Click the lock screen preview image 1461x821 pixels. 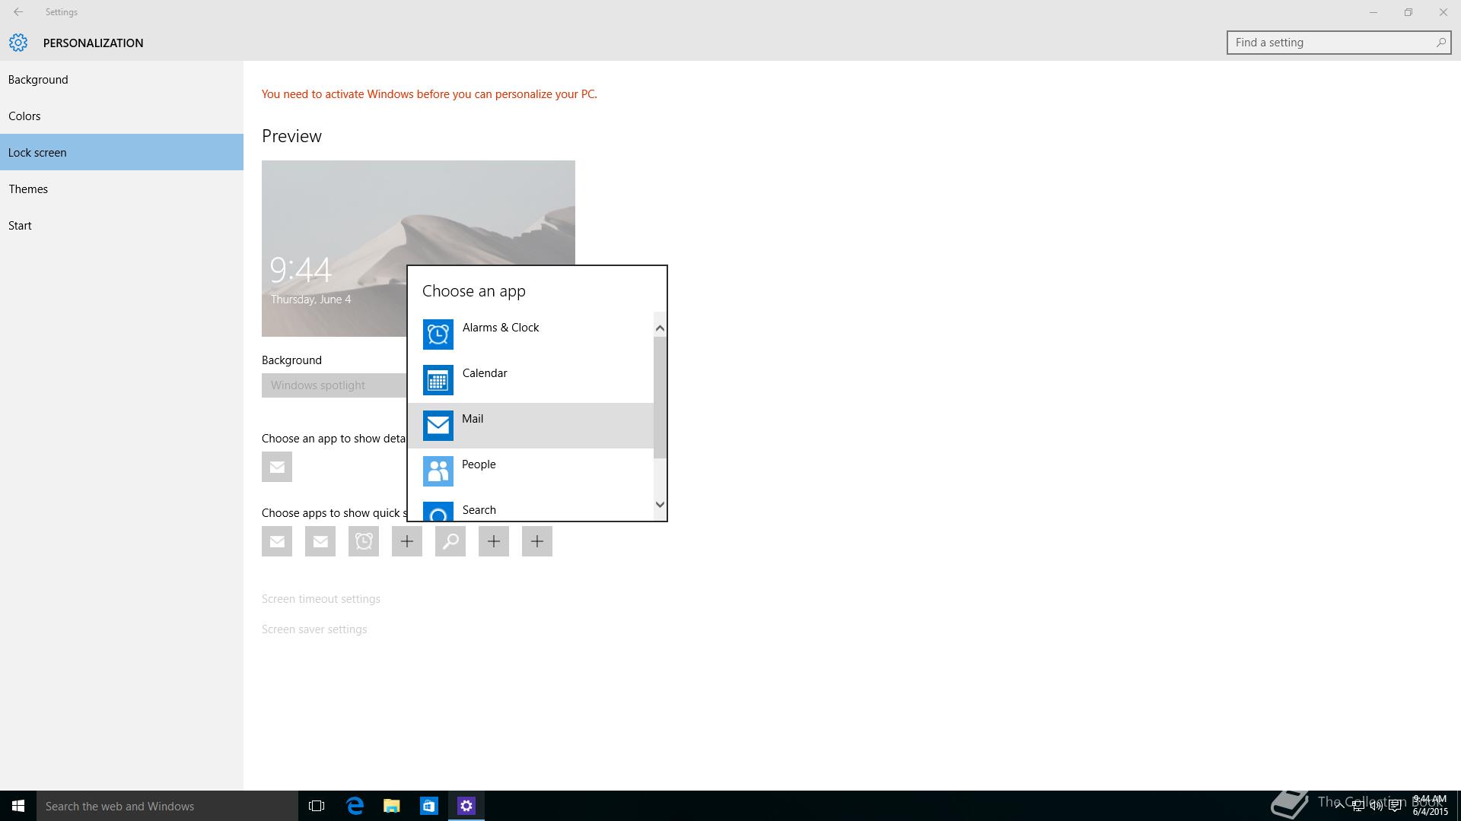419,249
